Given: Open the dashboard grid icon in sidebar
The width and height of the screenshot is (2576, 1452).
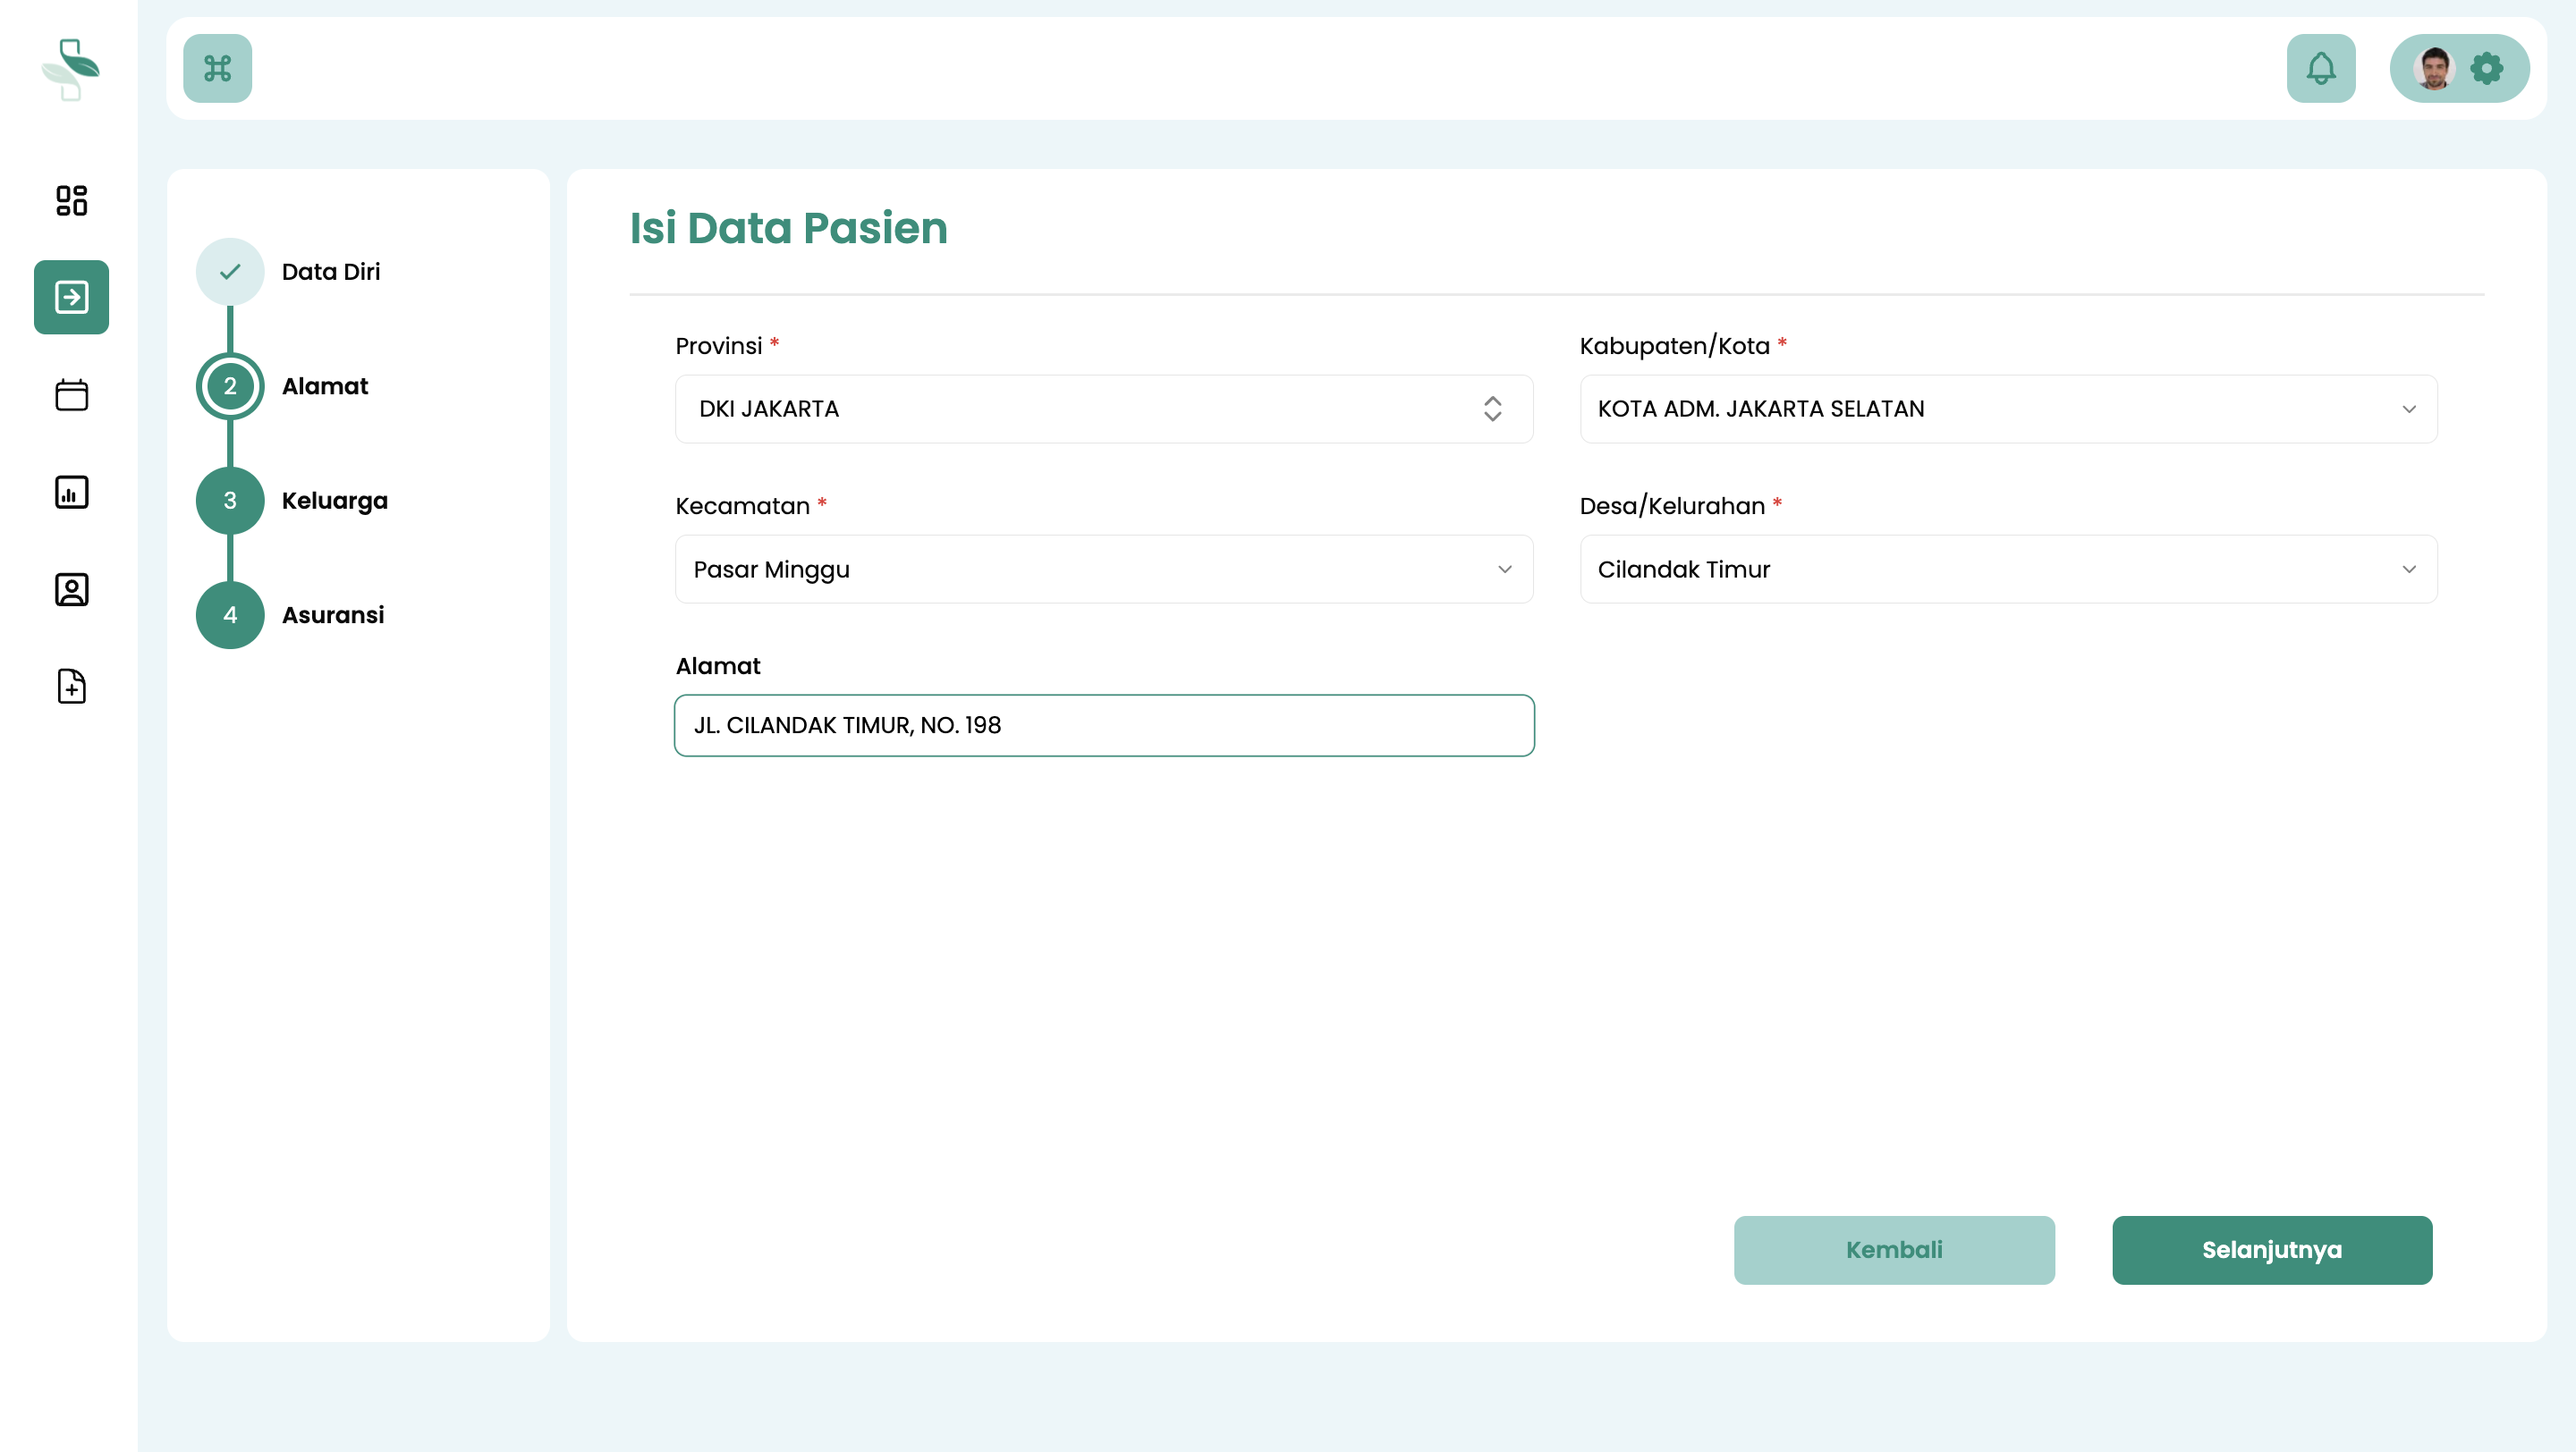Looking at the screenshot, I should click(x=71, y=200).
